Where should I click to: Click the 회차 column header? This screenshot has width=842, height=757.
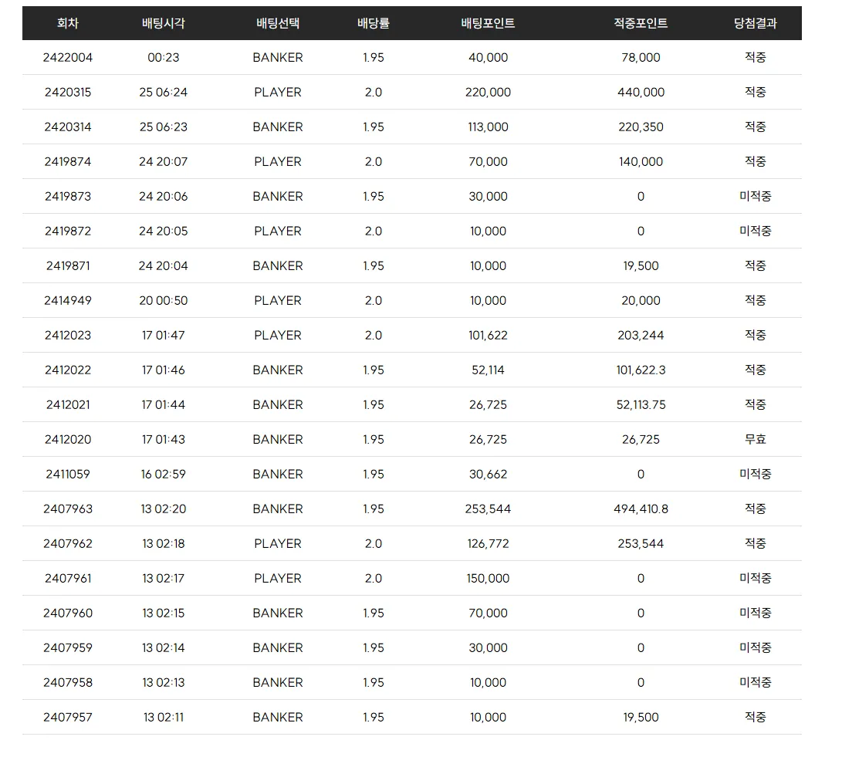pyautogui.click(x=68, y=23)
